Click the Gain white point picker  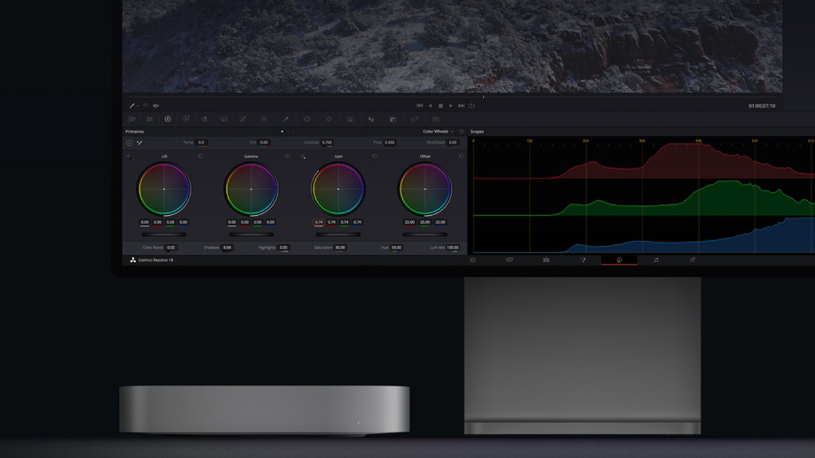click(x=303, y=156)
